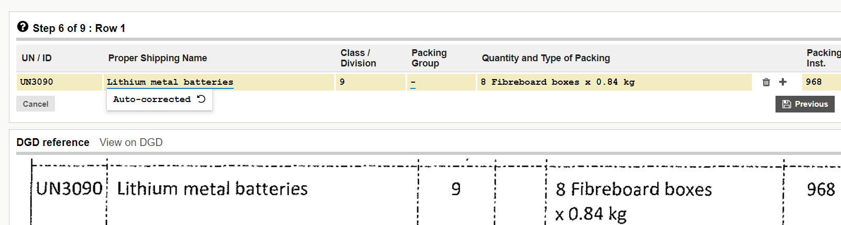This screenshot has height=225, width=841.
Task: Edit the UN3090 input field
Action: [x=59, y=82]
